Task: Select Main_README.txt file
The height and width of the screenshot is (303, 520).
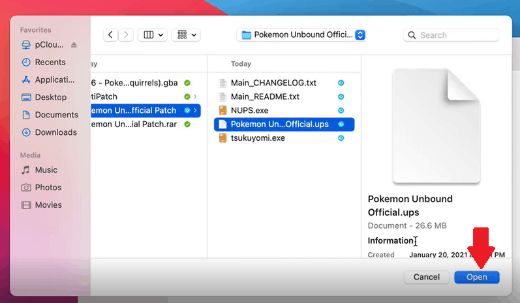Action: tap(284, 96)
